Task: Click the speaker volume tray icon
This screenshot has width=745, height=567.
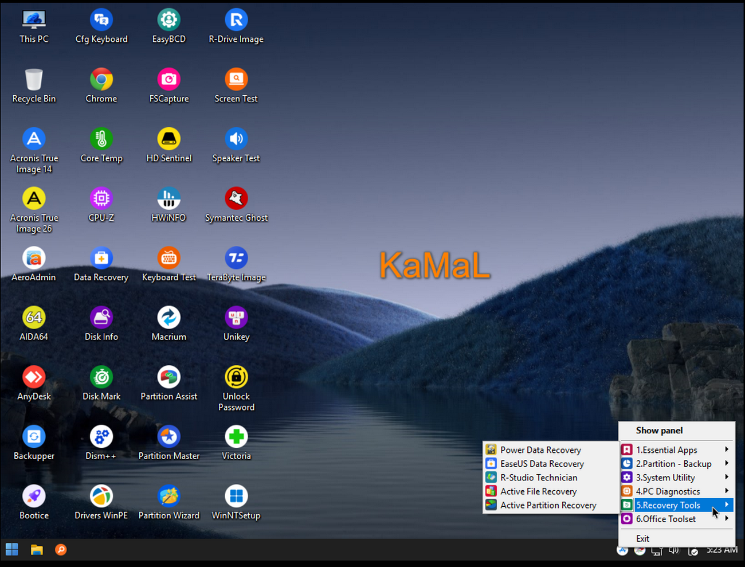Action: click(674, 550)
